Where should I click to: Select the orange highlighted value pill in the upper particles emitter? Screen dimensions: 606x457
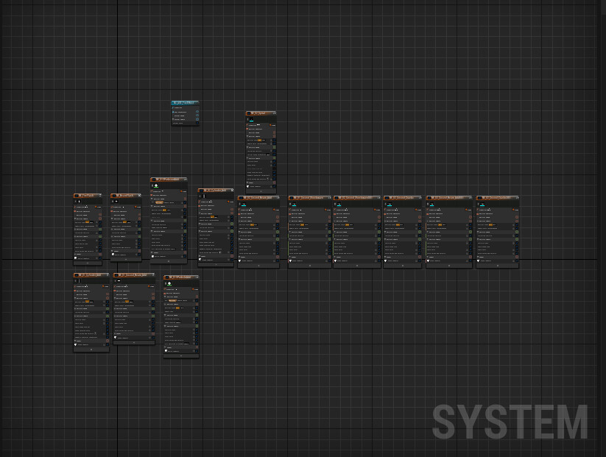click(159, 202)
